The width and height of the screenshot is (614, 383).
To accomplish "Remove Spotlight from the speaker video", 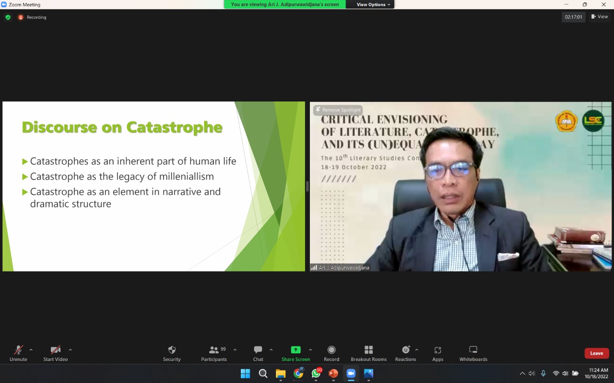I will [338, 110].
